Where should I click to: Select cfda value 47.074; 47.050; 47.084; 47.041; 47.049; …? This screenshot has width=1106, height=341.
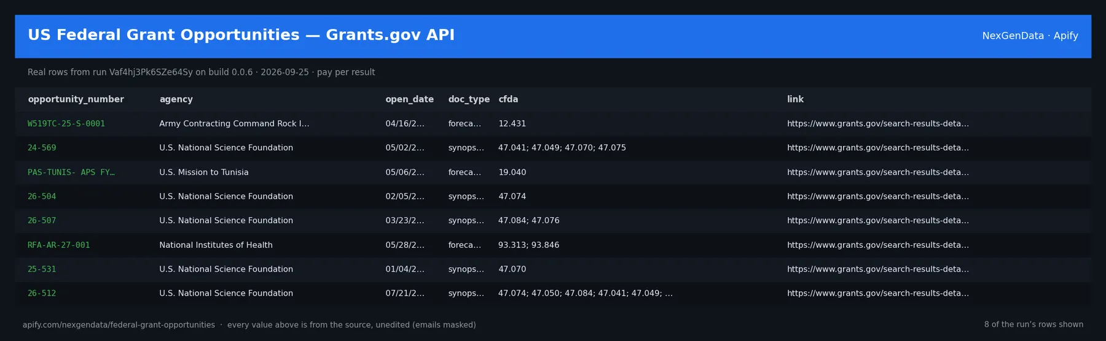586,294
